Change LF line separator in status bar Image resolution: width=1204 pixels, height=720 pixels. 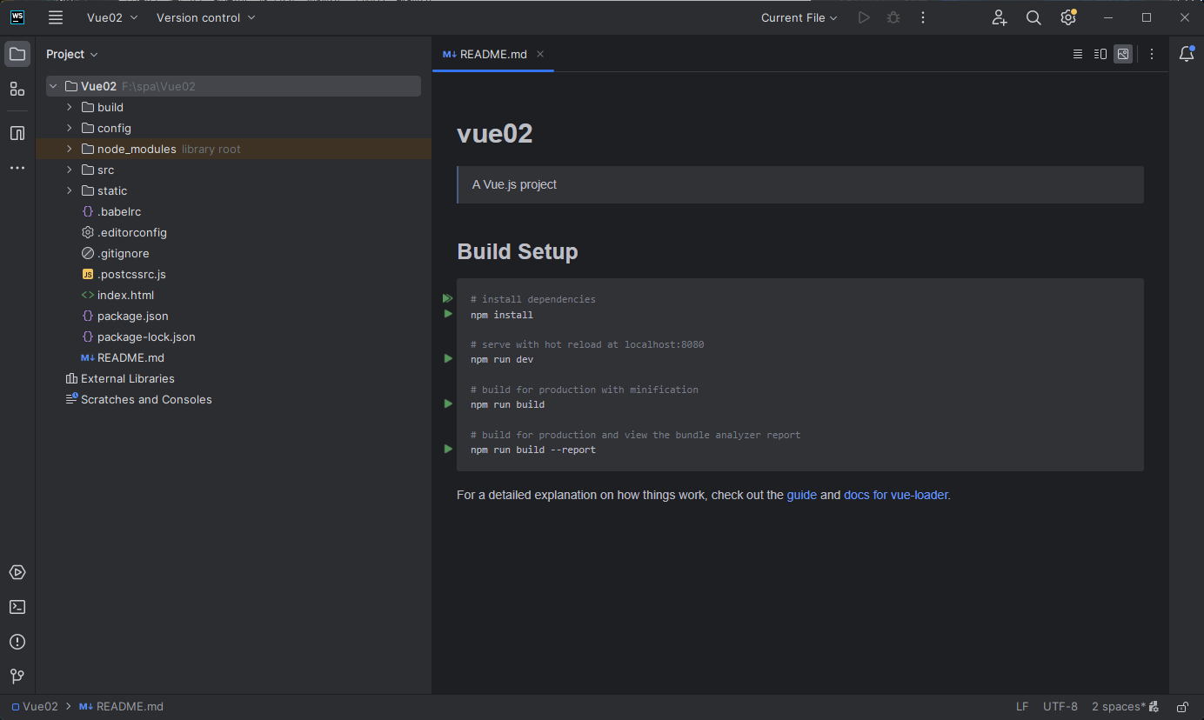[1022, 707]
